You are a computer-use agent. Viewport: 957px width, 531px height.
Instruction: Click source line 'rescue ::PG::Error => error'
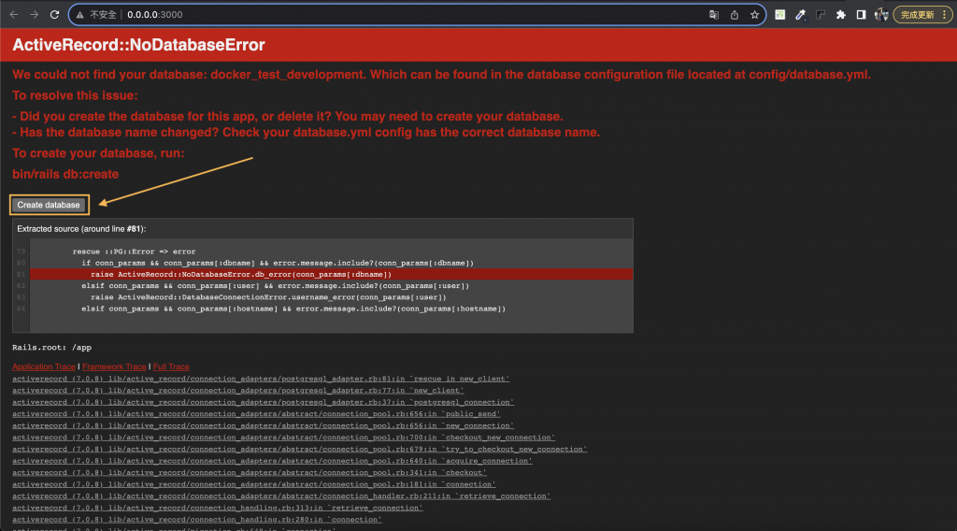[134, 251]
